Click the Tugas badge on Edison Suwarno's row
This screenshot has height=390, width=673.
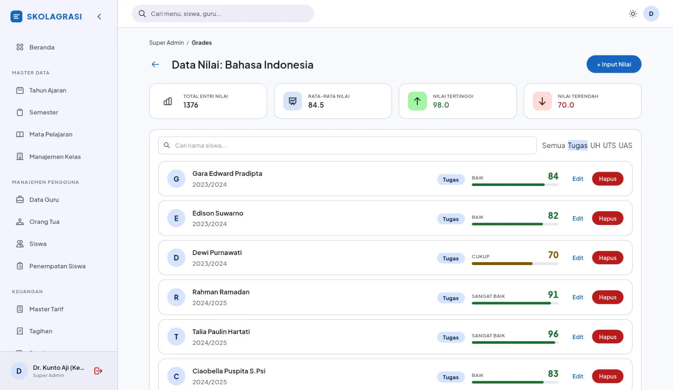[x=450, y=219]
